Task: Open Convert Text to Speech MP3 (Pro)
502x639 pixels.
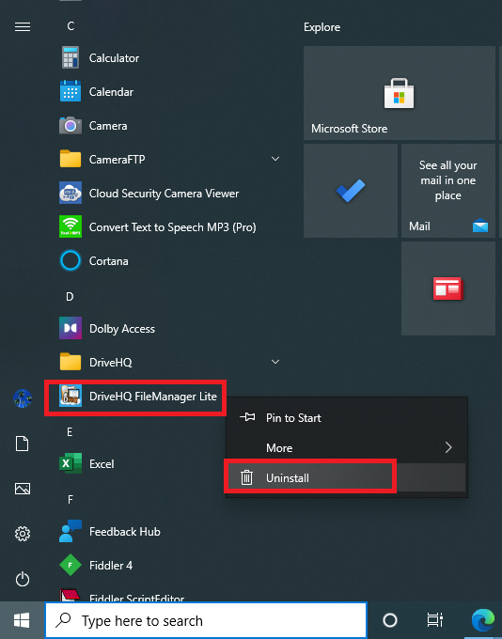Action: coord(170,227)
